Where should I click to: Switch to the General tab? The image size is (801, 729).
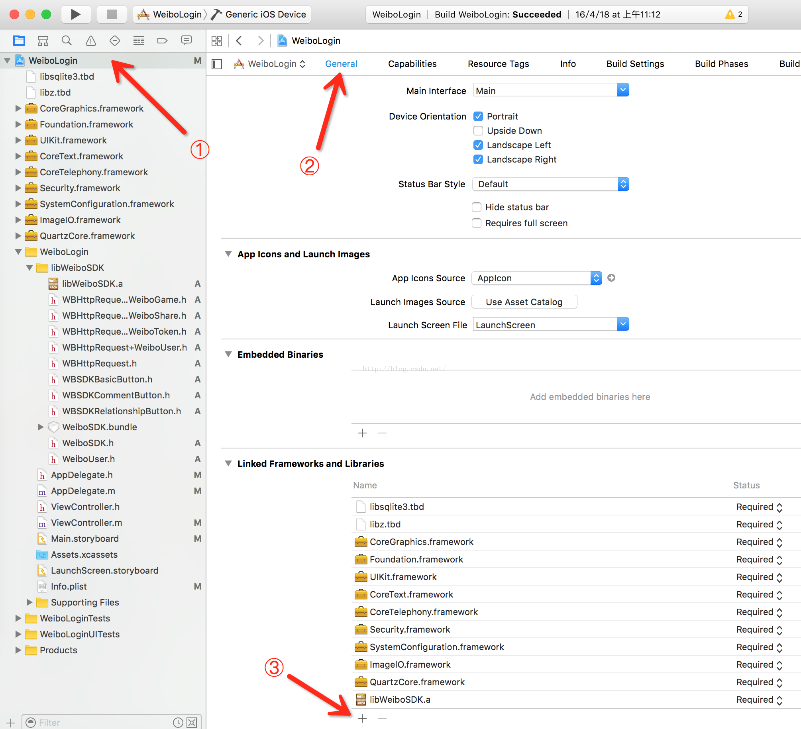(x=341, y=64)
